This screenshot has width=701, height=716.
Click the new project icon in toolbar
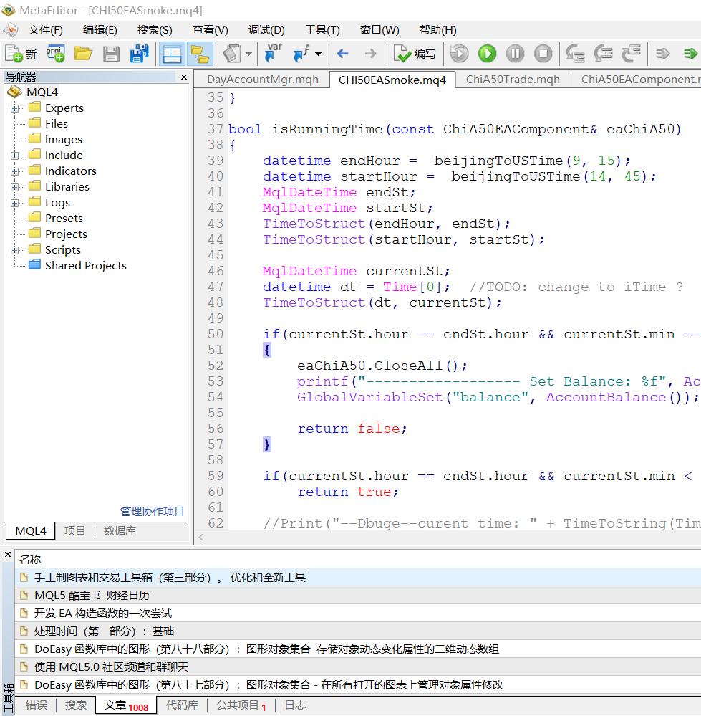(55, 54)
